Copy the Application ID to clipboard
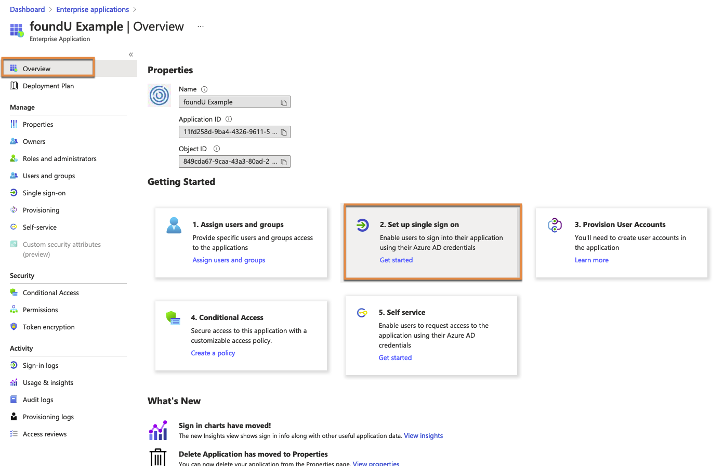The width and height of the screenshot is (724, 466). (284, 132)
